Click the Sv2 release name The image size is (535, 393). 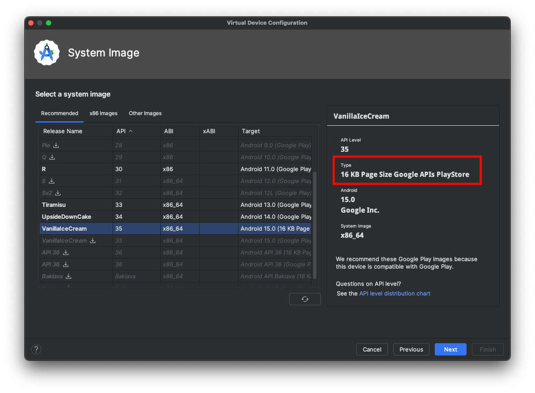(48, 193)
